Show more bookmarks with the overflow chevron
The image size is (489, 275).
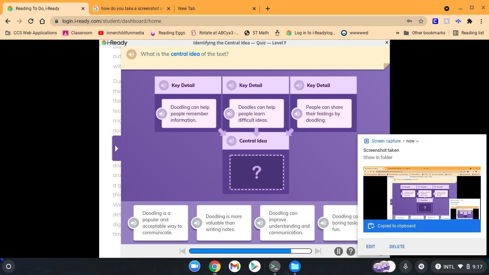(397, 33)
